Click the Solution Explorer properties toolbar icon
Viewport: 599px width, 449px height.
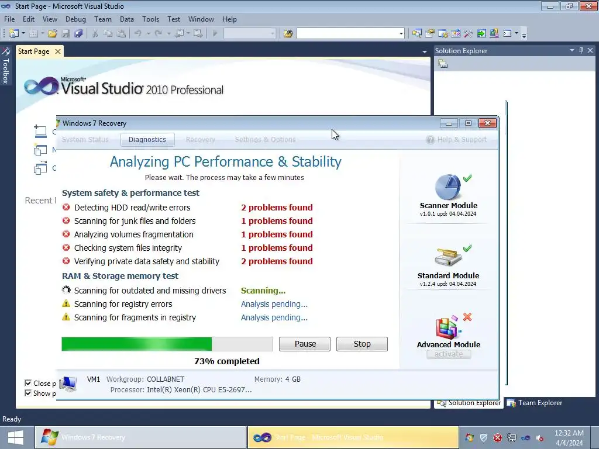tap(443, 64)
